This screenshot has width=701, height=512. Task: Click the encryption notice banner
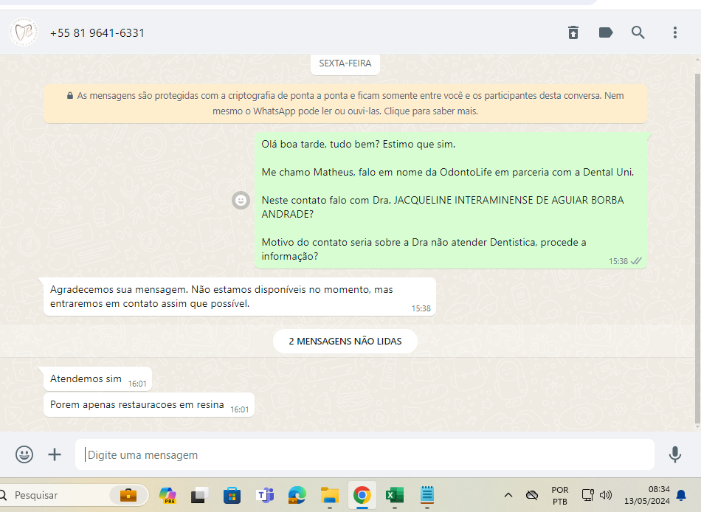(345, 103)
